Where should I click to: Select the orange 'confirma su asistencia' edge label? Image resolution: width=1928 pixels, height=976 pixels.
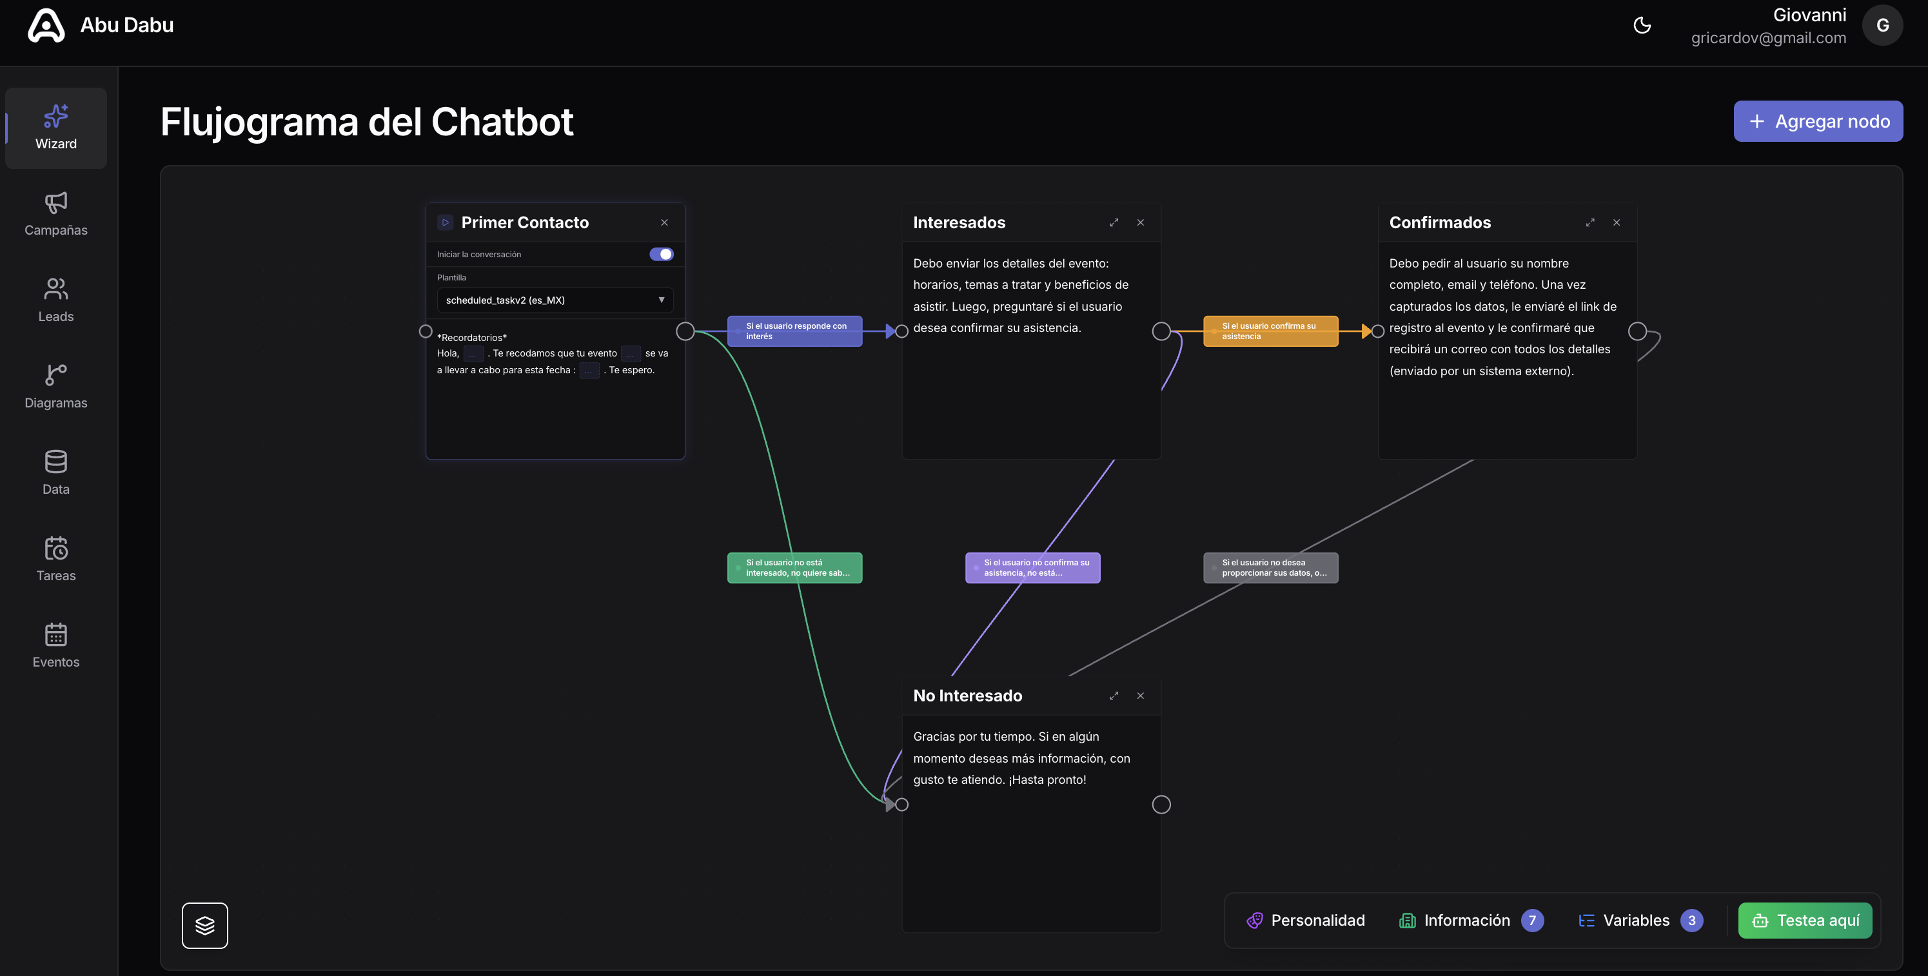click(x=1271, y=331)
